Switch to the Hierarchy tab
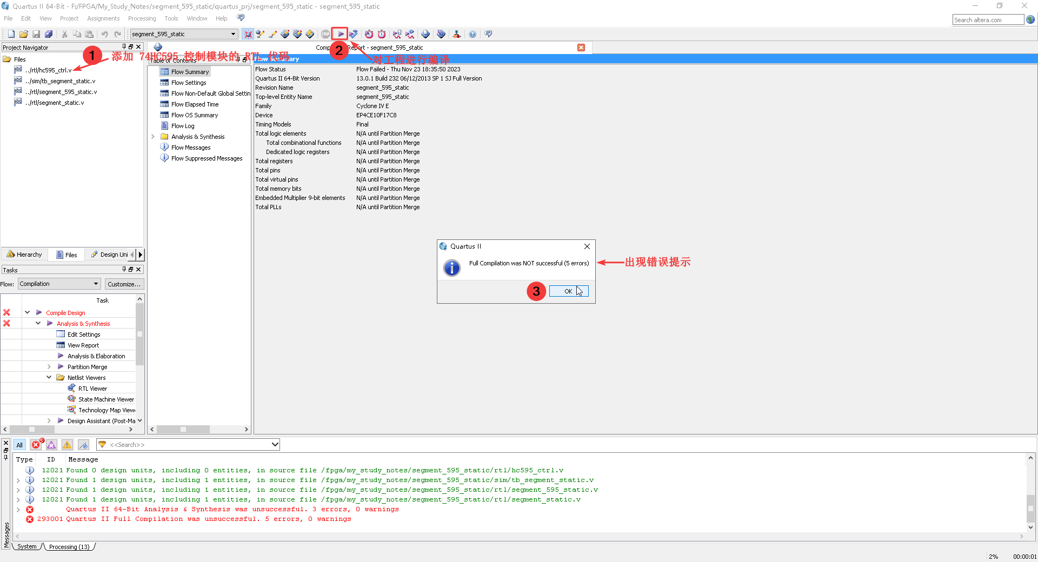1038x562 pixels. tap(25, 255)
